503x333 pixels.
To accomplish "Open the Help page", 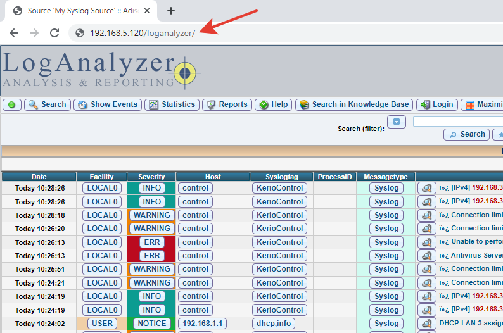I will 273,105.
